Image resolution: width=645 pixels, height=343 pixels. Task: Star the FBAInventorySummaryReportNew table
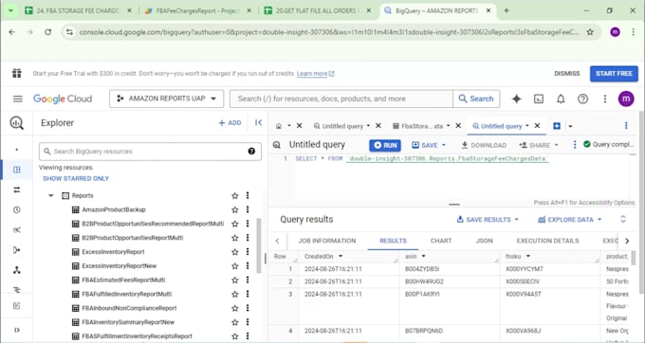click(235, 322)
